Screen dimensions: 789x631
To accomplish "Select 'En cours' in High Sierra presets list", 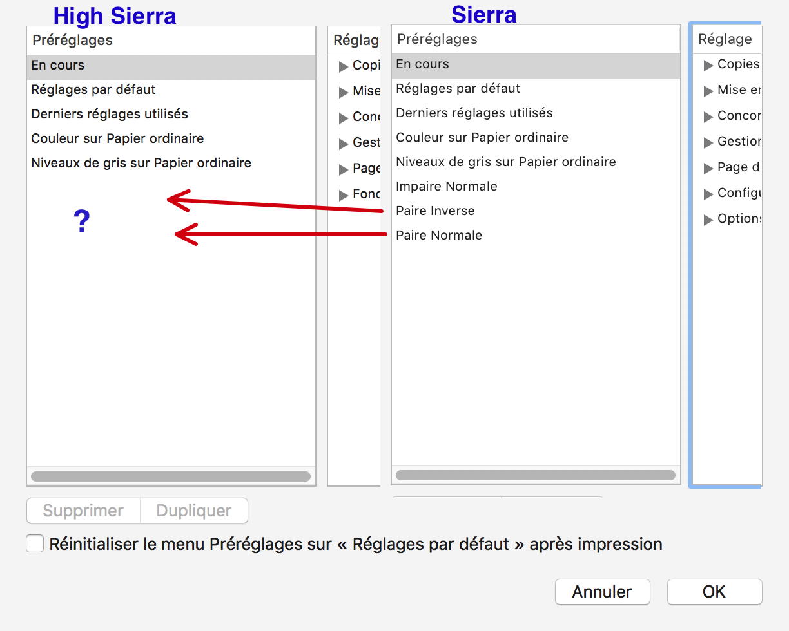I will click(x=171, y=66).
